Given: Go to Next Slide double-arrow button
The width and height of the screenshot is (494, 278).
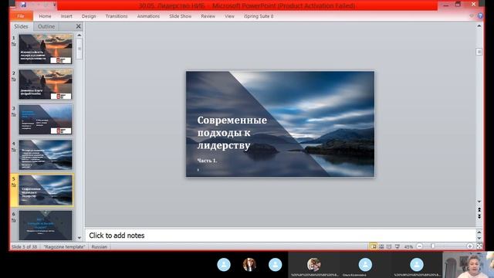Looking at the screenshot, I should (x=479, y=216).
